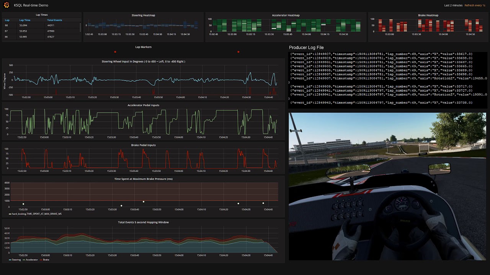This screenshot has height=275, width=490.
Task: Click the right red lap marker dot
Action: [238, 52]
